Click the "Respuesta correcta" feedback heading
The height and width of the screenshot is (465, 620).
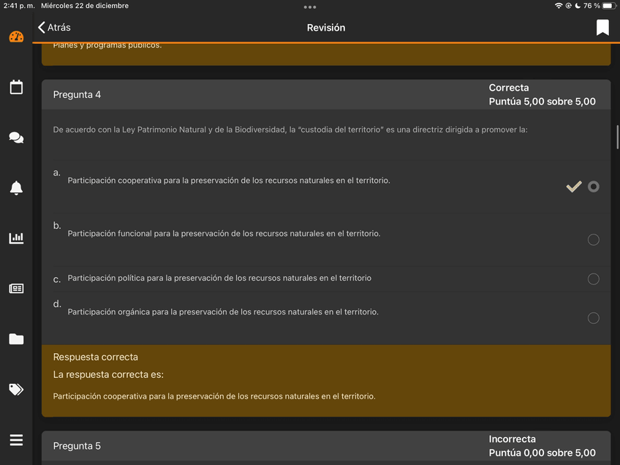(96, 357)
